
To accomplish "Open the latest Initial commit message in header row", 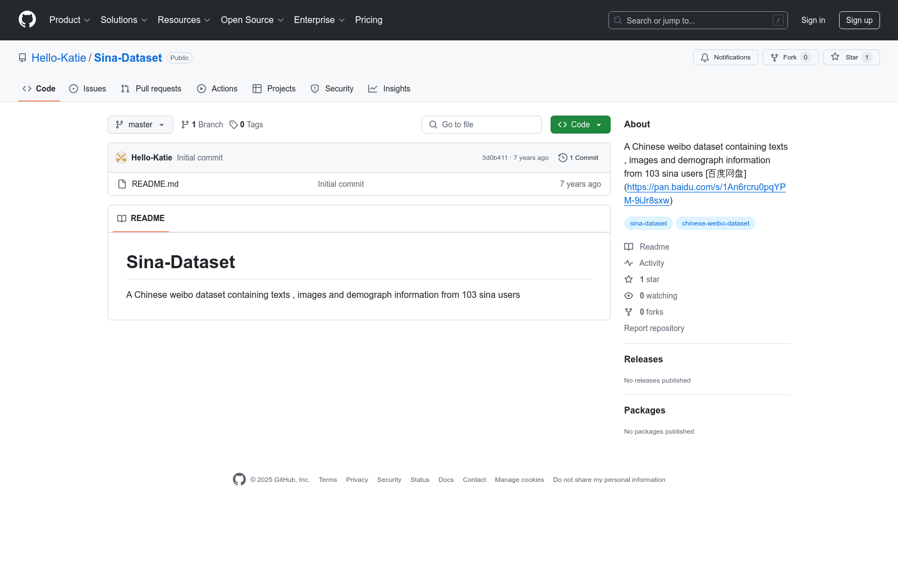I will [x=200, y=158].
